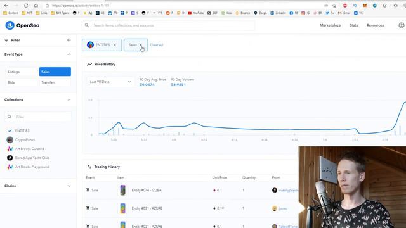Toggle the Transfers event type
Screen dimensions: 406x228
(x=55, y=82)
